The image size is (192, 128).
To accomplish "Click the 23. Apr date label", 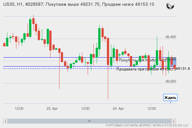I will [52, 109].
